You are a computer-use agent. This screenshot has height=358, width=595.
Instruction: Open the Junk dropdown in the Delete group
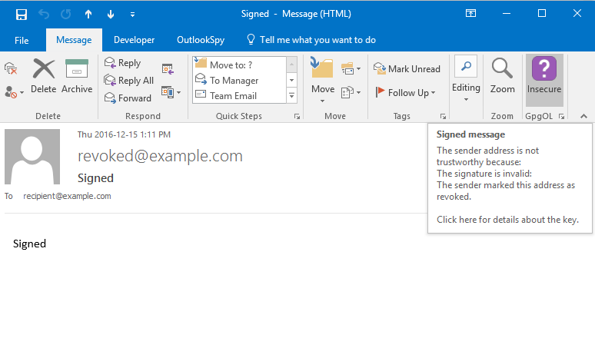(x=14, y=91)
